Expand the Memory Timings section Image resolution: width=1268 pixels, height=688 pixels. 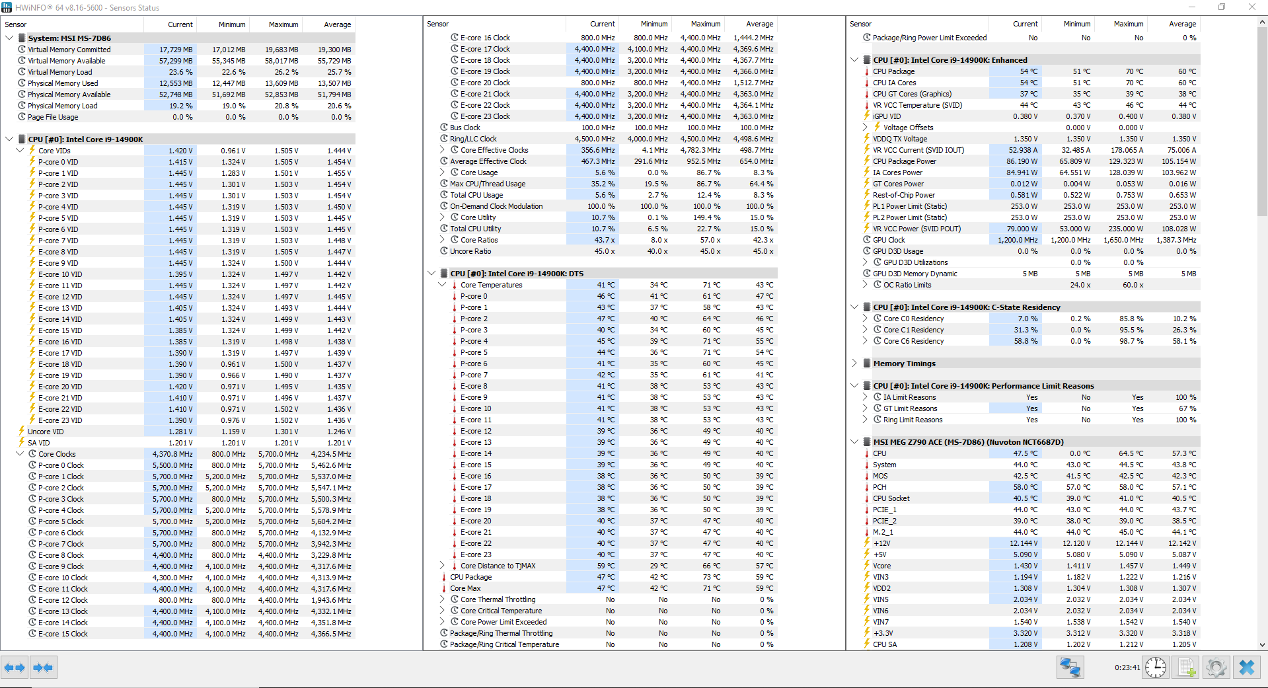coord(854,363)
